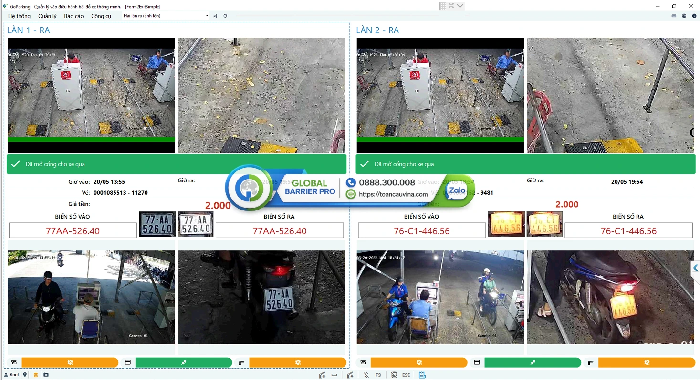
Task: Click Làn 1 right orange disconnected button
Action: pos(298,363)
